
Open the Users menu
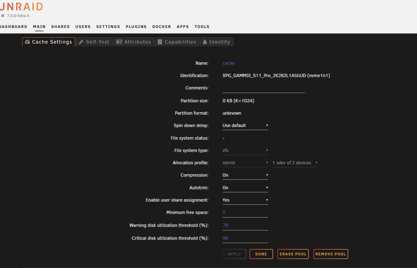(83, 27)
